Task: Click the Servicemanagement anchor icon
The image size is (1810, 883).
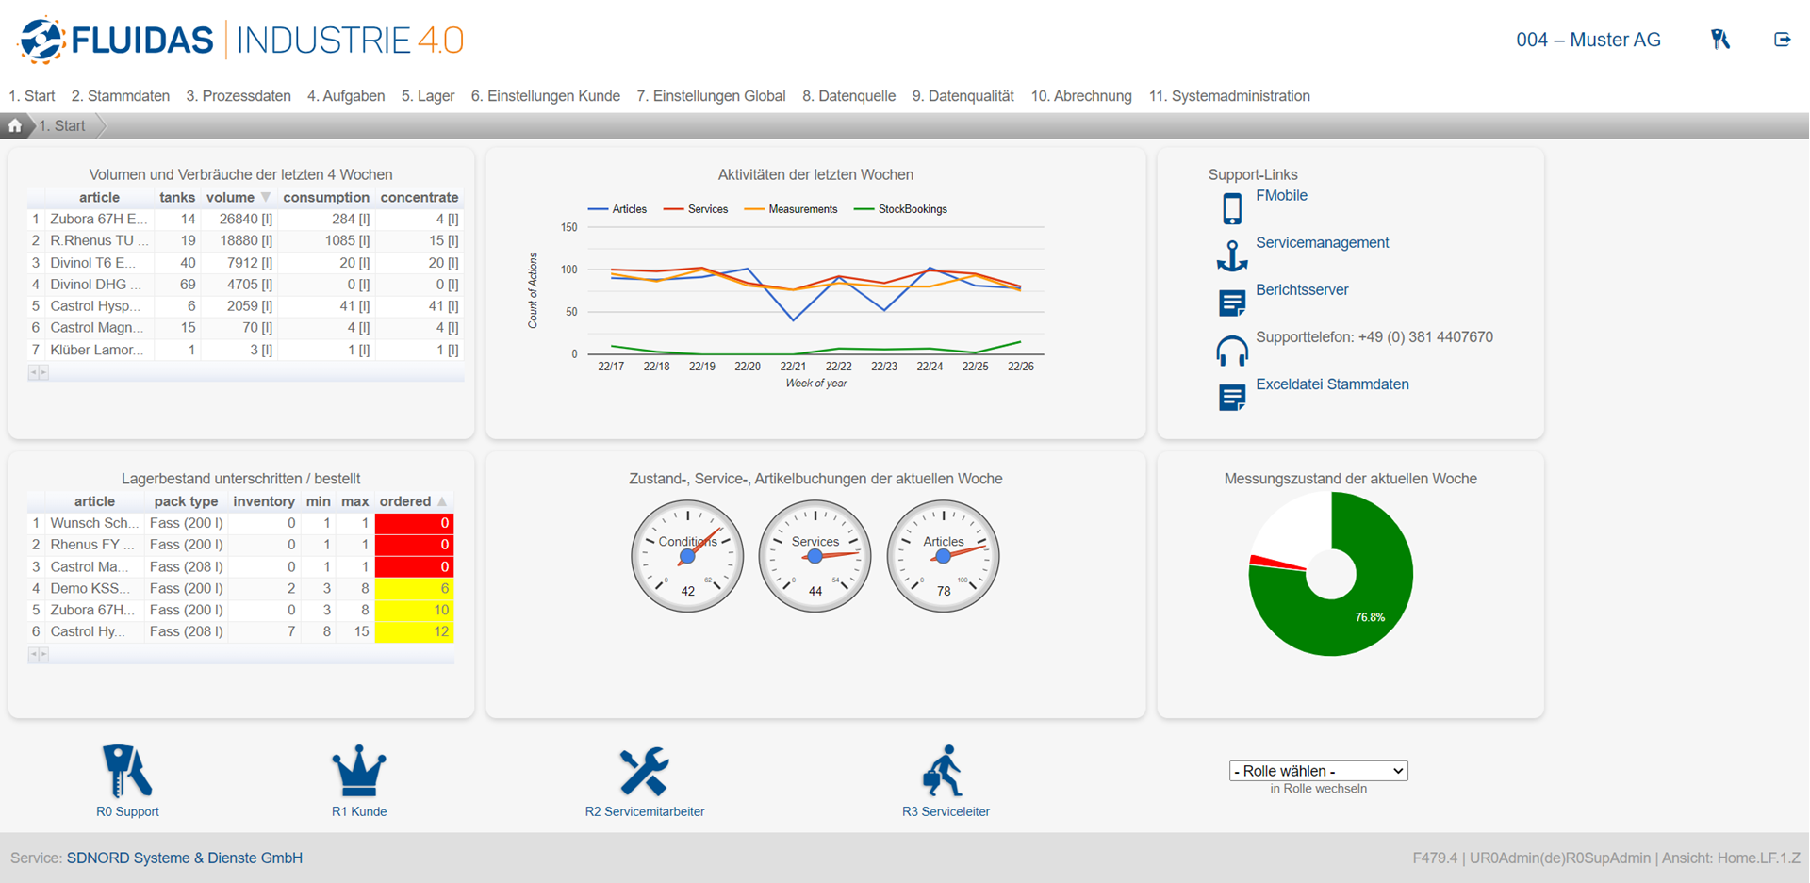Action: click(x=1231, y=255)
